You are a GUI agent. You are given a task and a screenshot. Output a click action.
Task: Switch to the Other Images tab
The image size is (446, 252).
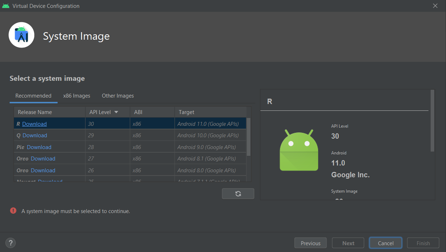(x=118, y=96)
